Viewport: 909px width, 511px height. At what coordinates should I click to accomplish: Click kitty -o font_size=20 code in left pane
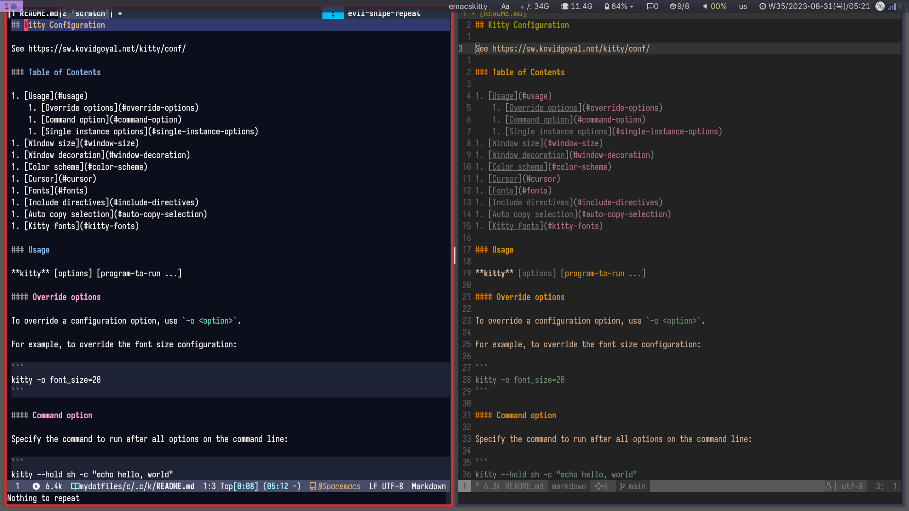coord(56,380)
